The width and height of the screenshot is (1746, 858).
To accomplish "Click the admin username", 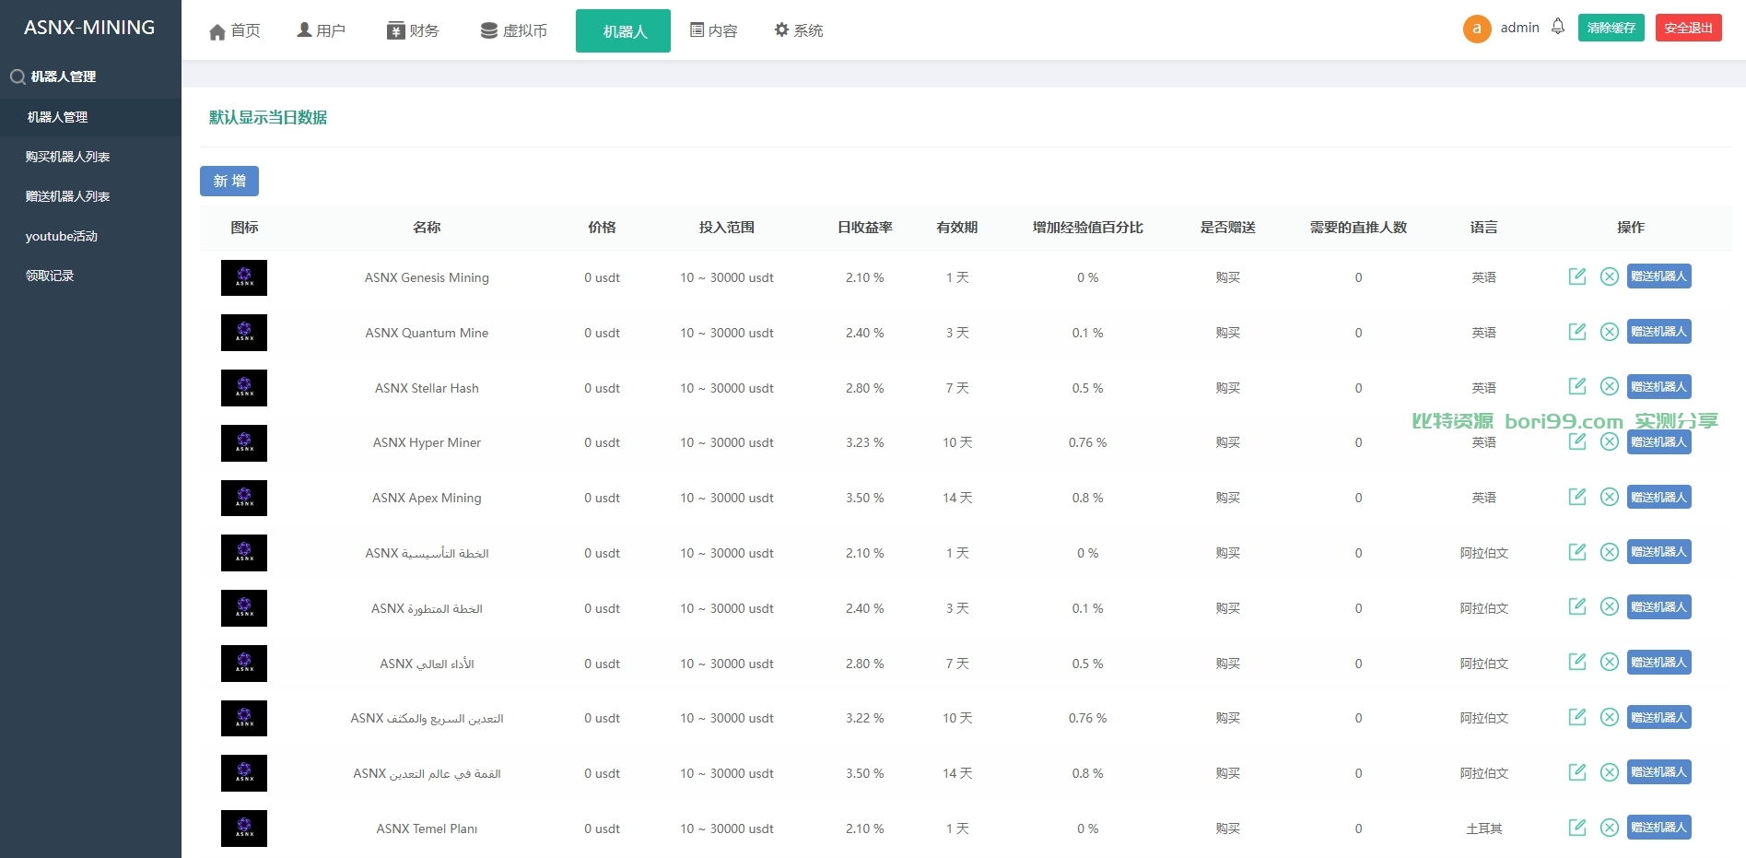I will coord(1519,28).
